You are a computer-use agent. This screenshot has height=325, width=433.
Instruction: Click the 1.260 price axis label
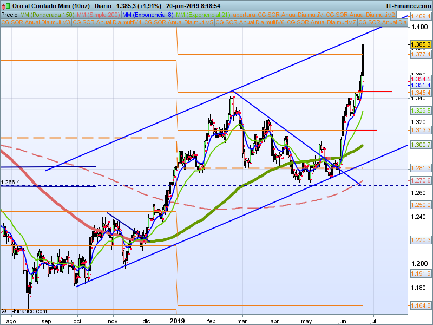tap(419, 193)
